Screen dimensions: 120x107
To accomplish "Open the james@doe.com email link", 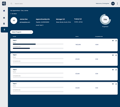I will pyautogui.click(x=25, y=22).
